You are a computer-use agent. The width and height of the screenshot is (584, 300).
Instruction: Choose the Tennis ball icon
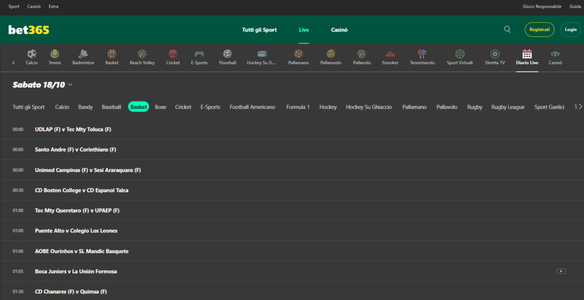(x=55, y=54)
